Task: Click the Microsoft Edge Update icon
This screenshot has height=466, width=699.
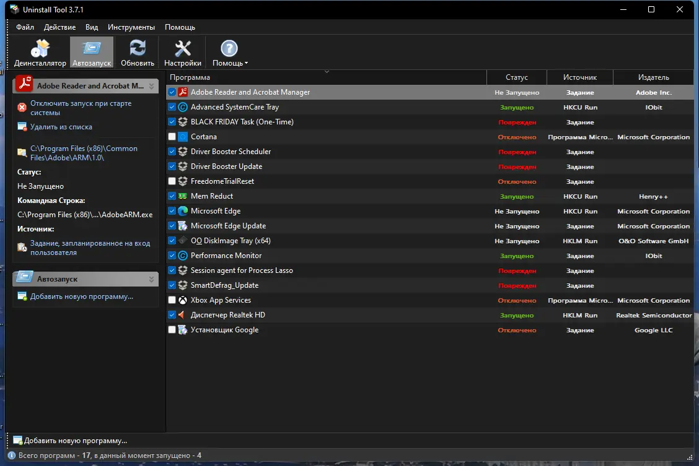Action: pos(183,226)
